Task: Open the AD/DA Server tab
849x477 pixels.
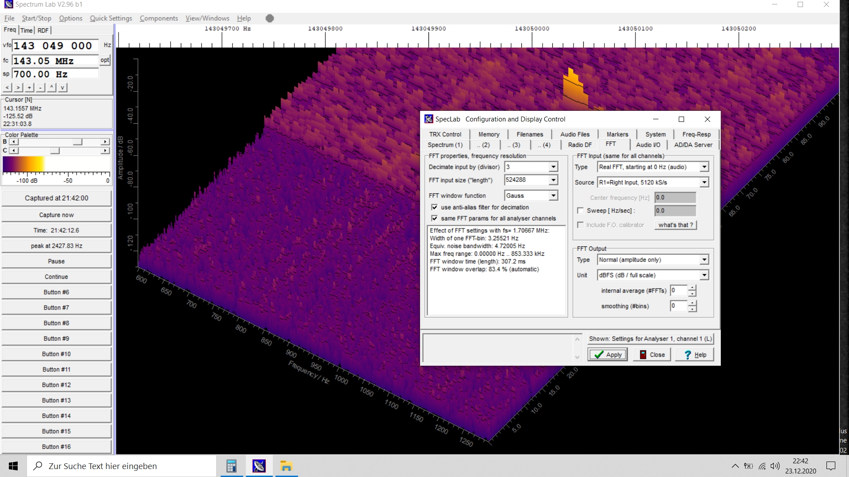Action: point(693,145)
